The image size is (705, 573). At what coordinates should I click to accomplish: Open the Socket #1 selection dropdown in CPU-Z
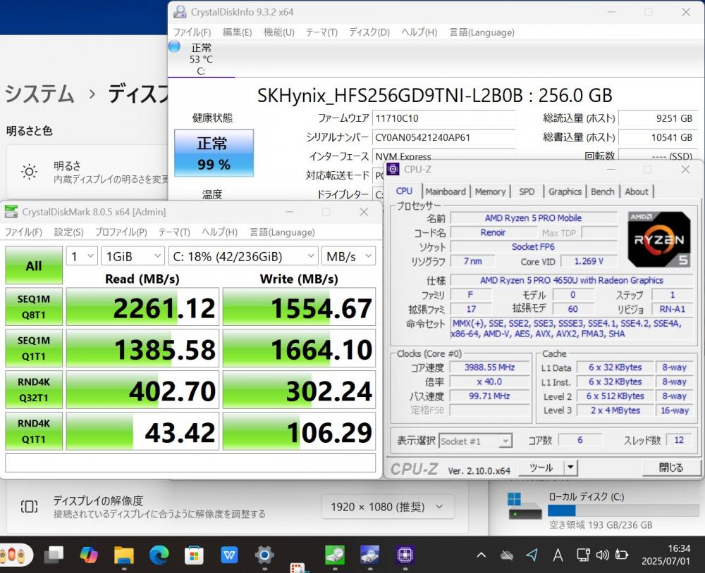coord(476,441)
